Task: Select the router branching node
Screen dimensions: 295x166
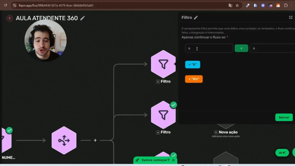Action: 64,140
